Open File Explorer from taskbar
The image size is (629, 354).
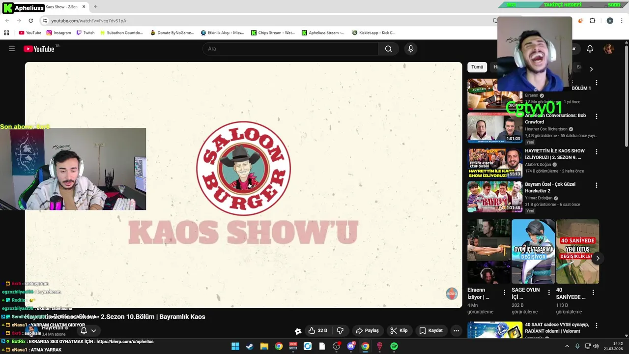click(x=264, y=346)
